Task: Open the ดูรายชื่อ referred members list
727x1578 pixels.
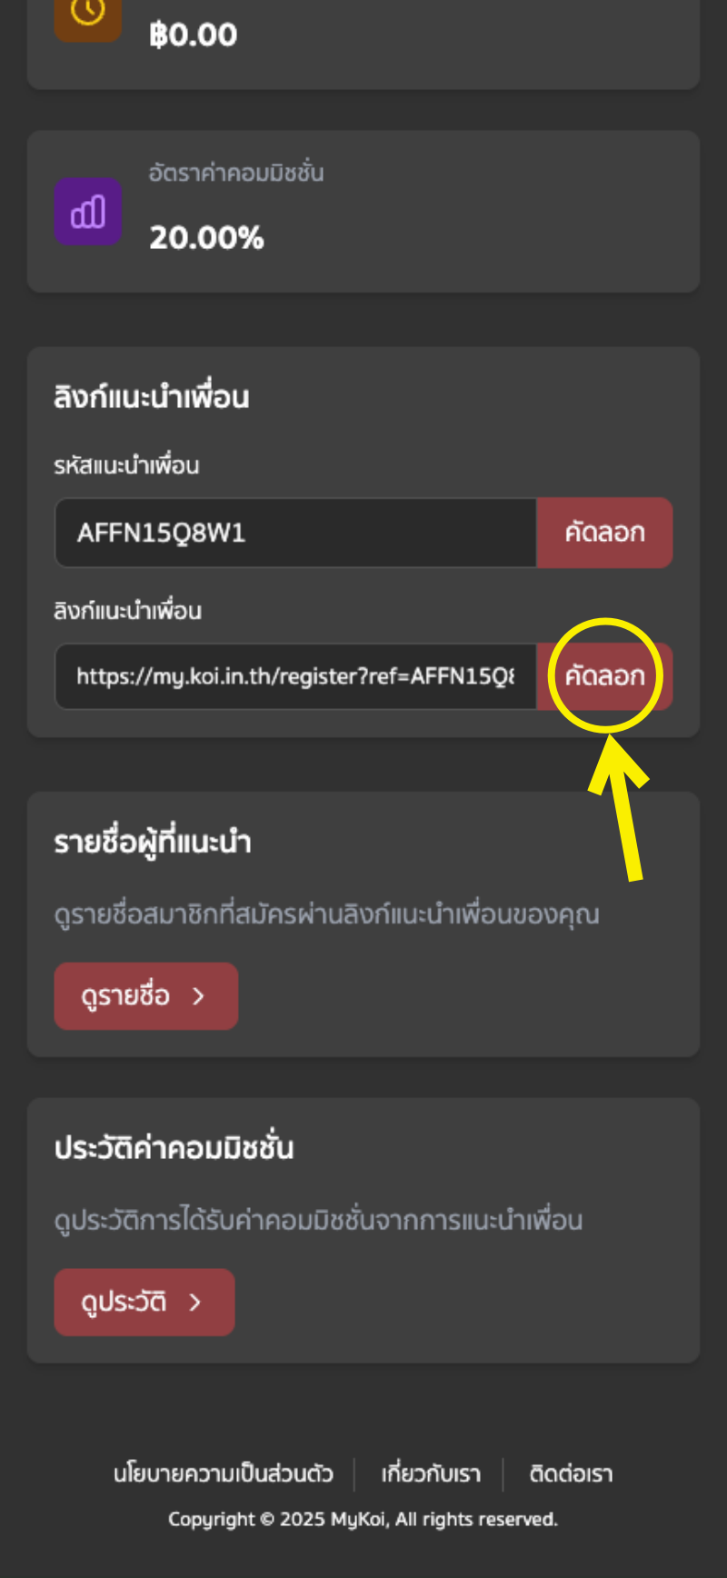Action: [146, 996]
